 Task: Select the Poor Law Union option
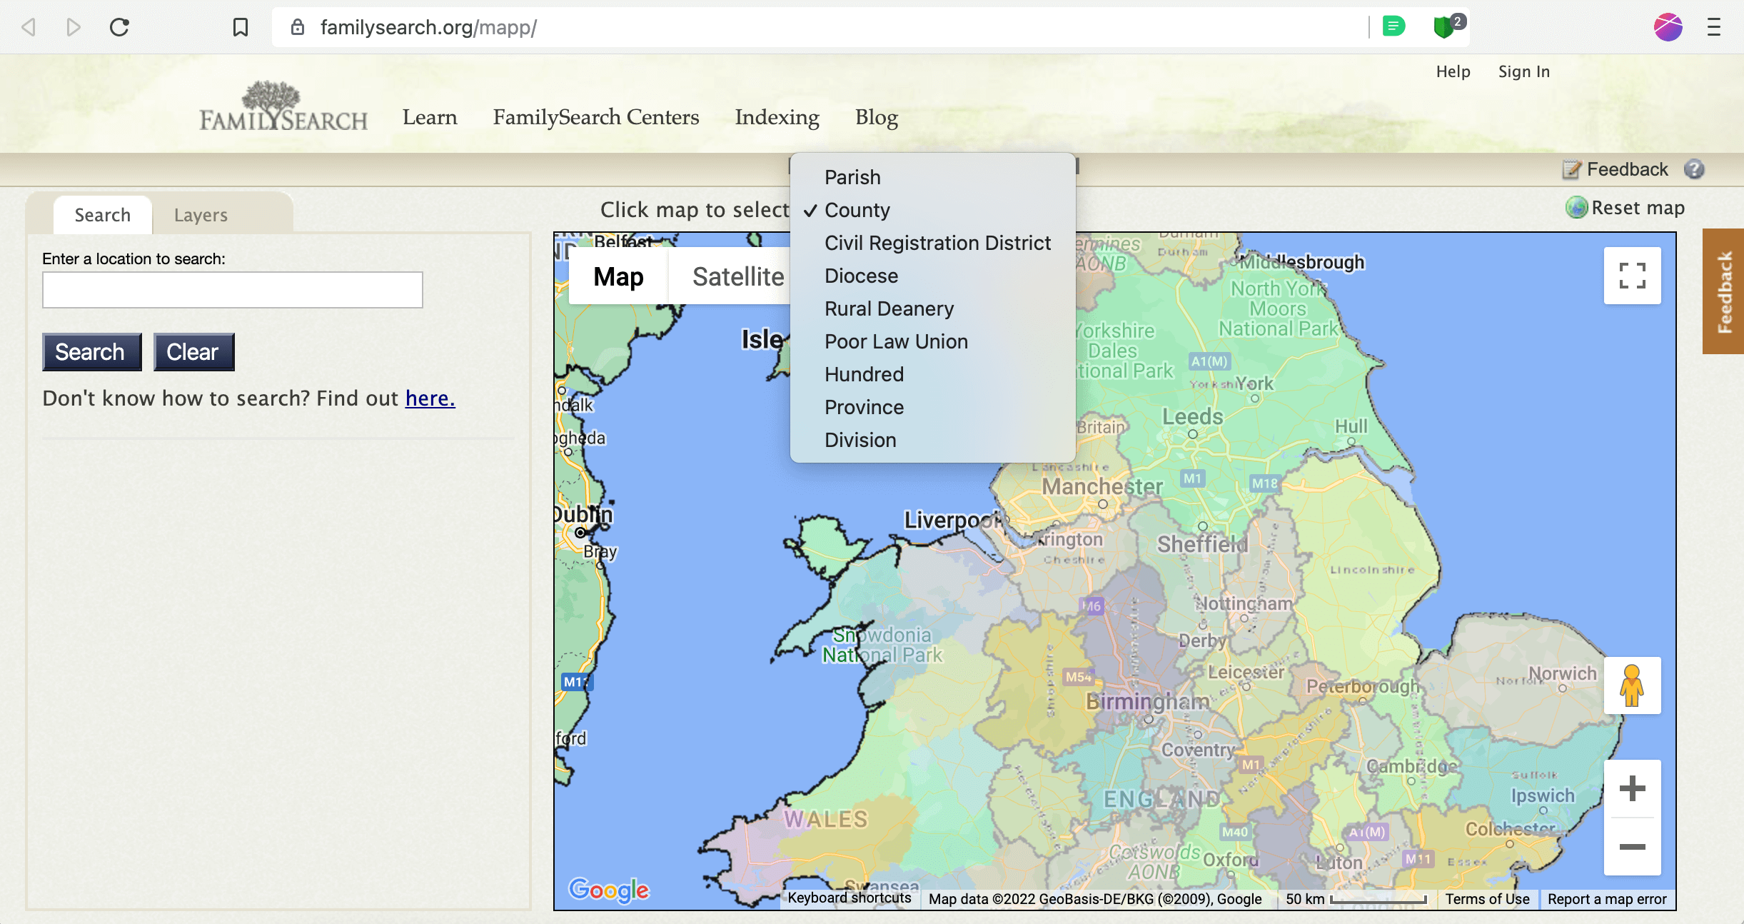[x=896, y=341]
